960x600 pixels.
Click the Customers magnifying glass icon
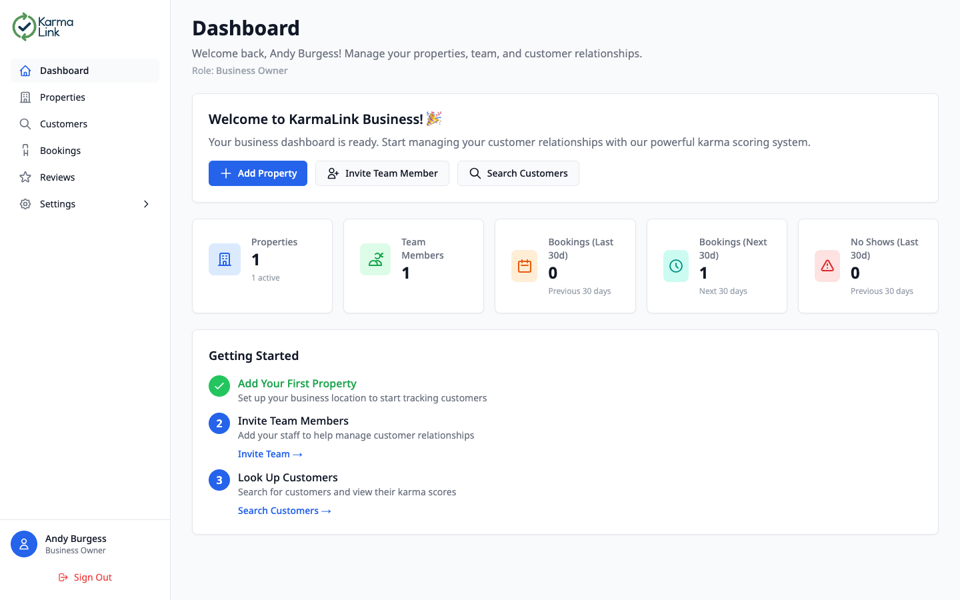tap(25, 123)
